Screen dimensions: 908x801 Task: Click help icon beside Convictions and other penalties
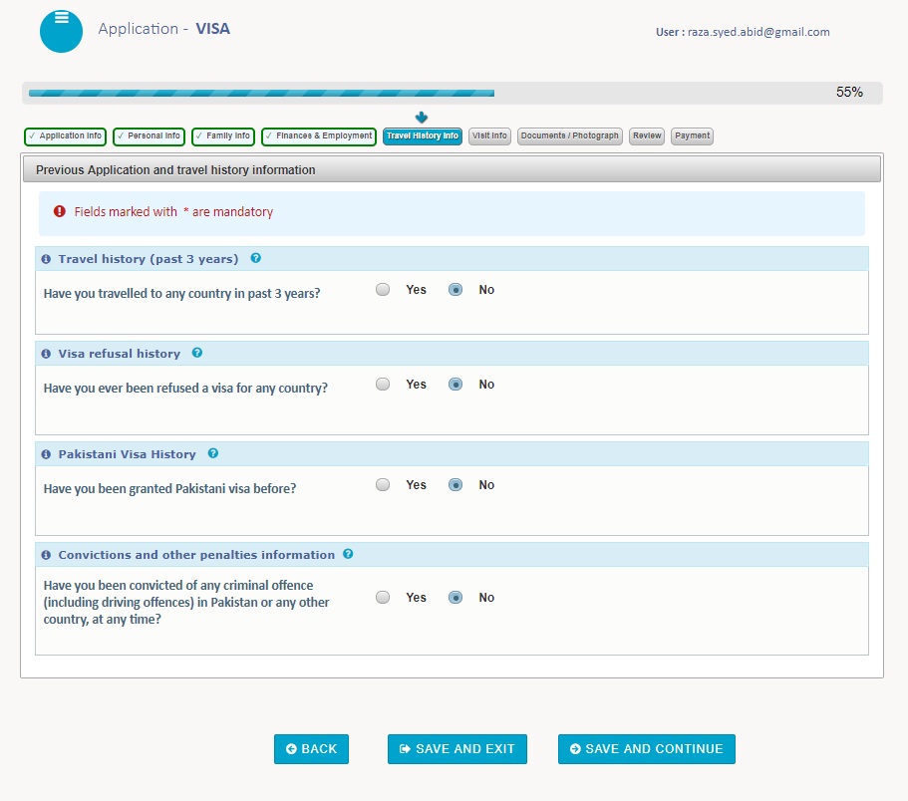click(348, 554)
